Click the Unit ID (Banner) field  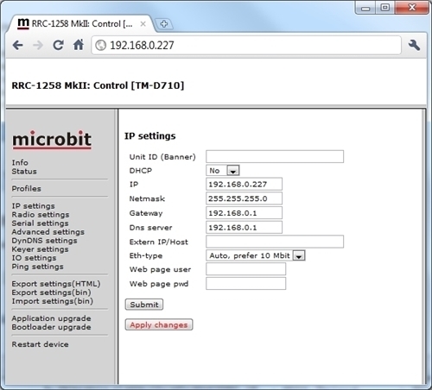(275, 156)
